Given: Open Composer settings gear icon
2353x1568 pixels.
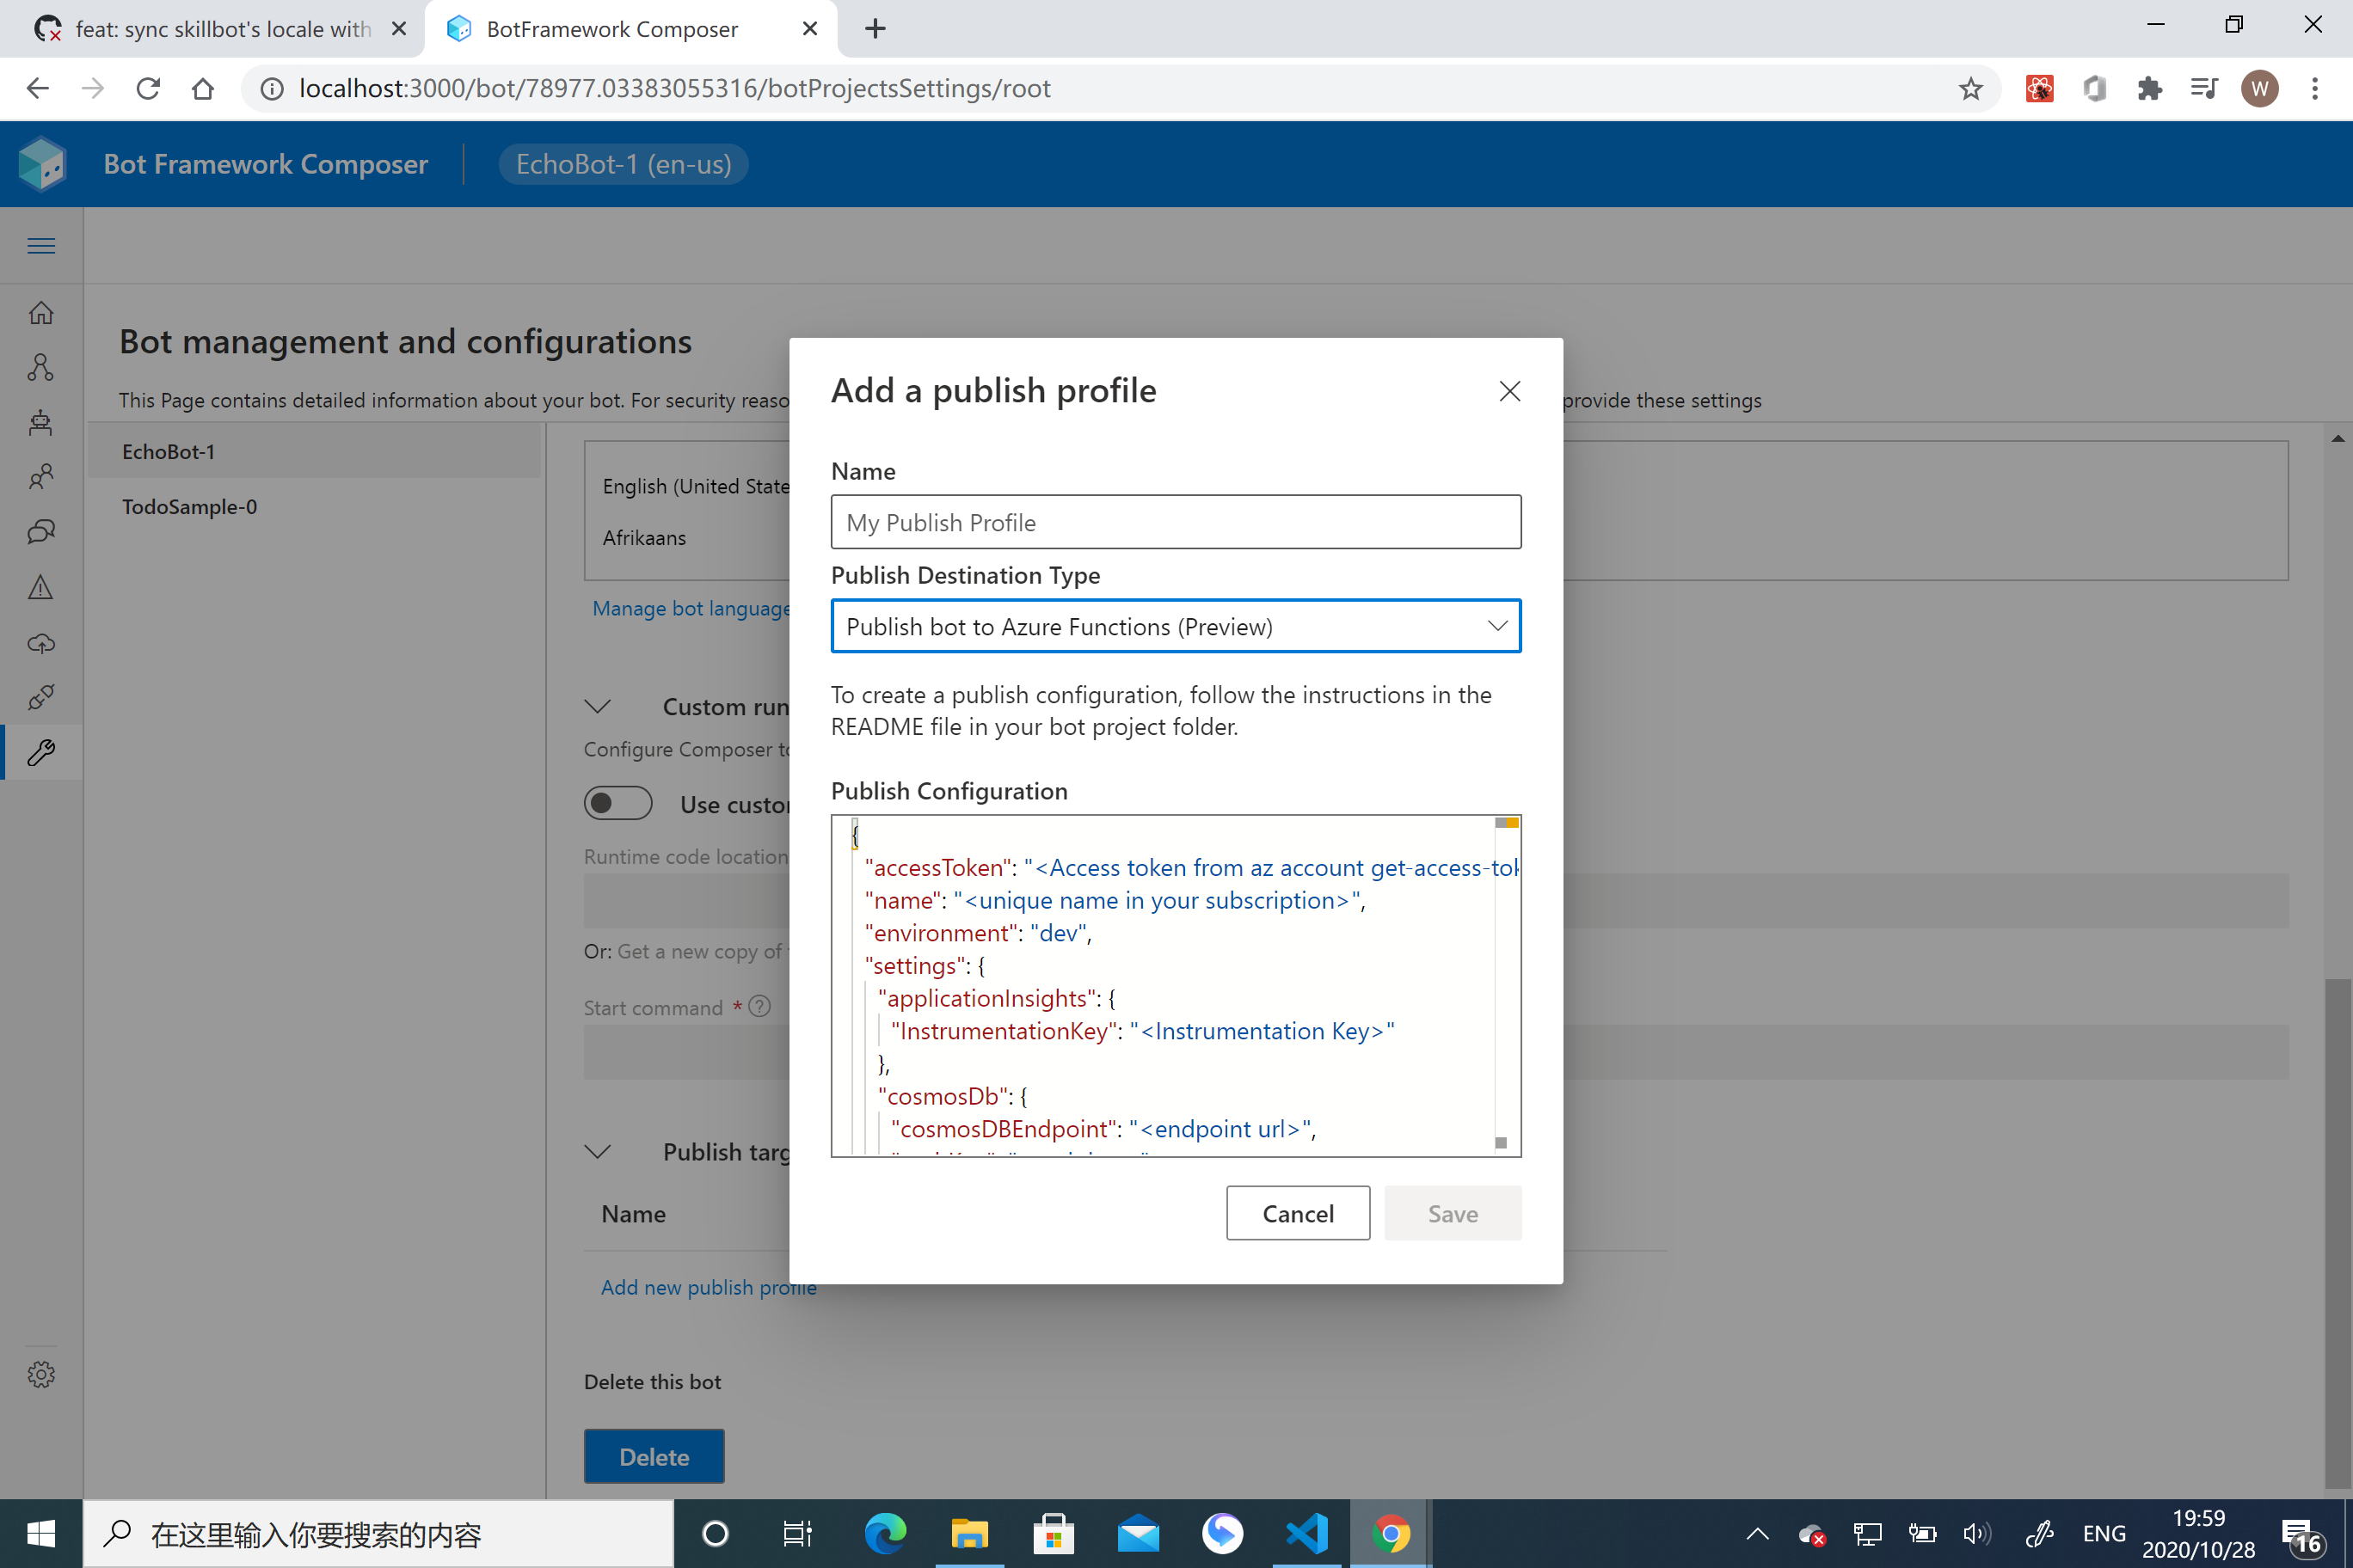Looking at the screenshot, I should (41, 1374).
